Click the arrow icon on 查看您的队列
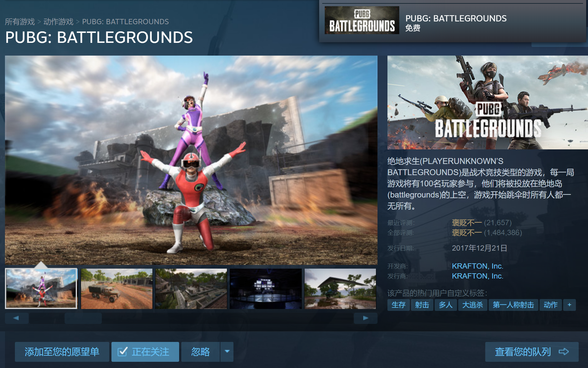The height and width of the screenshot is (368, 588). pyautogui.click(x=564, y=352)
